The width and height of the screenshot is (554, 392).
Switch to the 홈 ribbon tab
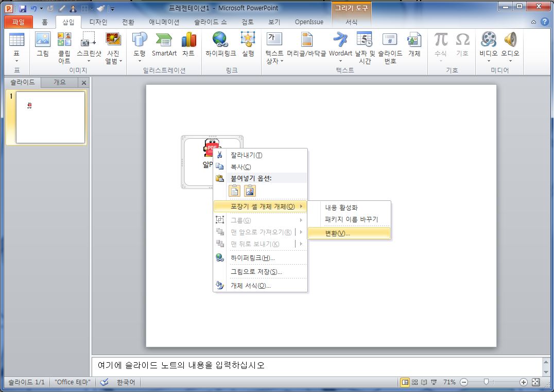click(44, 22)
